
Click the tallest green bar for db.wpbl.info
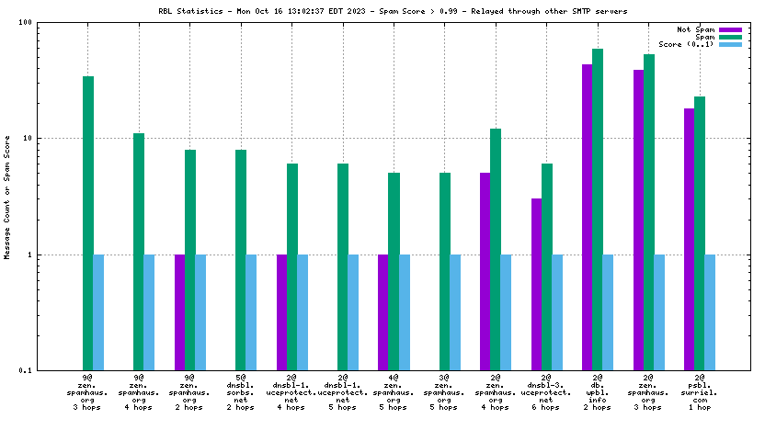[x=598, y=209]
